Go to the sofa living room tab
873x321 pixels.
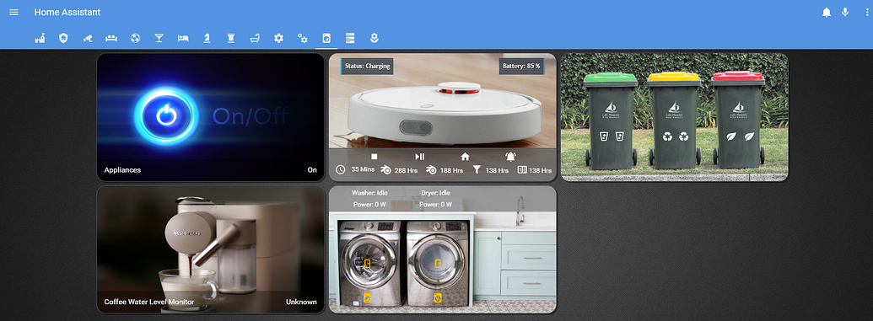coord(111,38)
